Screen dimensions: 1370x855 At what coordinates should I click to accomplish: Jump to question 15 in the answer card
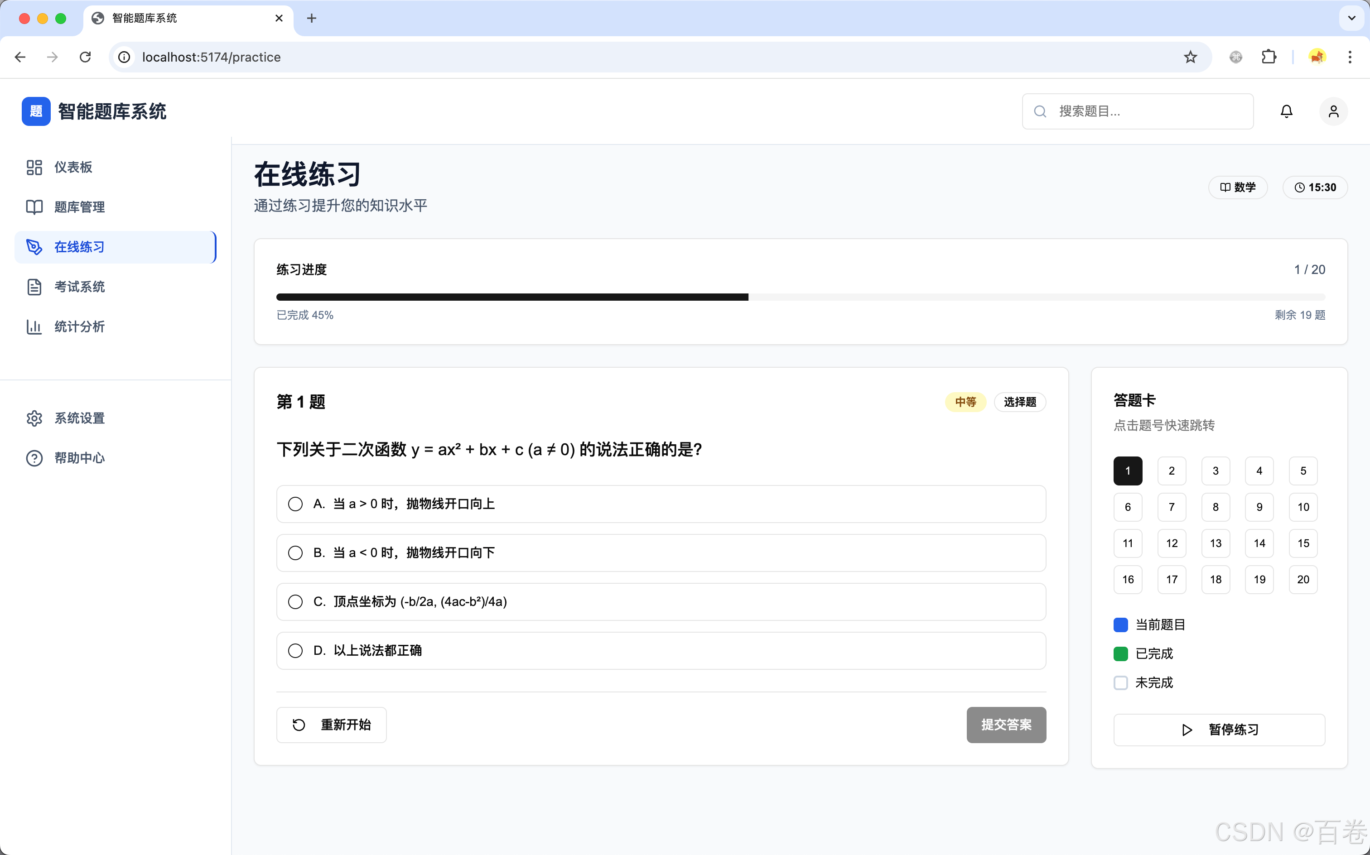pos(1302,543)
